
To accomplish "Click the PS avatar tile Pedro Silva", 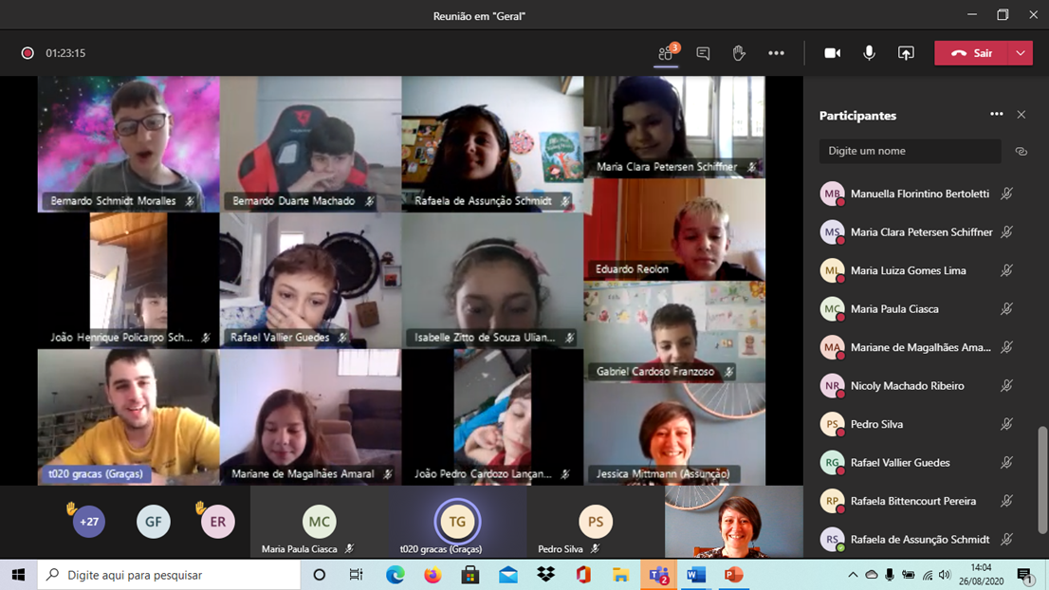I will coord(596,522).
